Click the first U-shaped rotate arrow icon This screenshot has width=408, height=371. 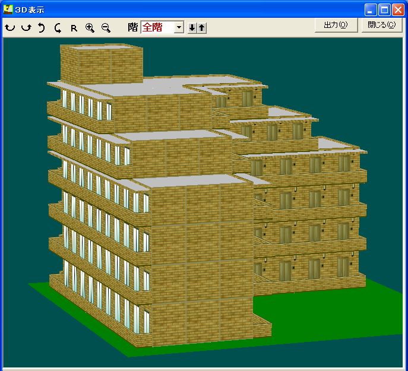(x=10, y=28)
